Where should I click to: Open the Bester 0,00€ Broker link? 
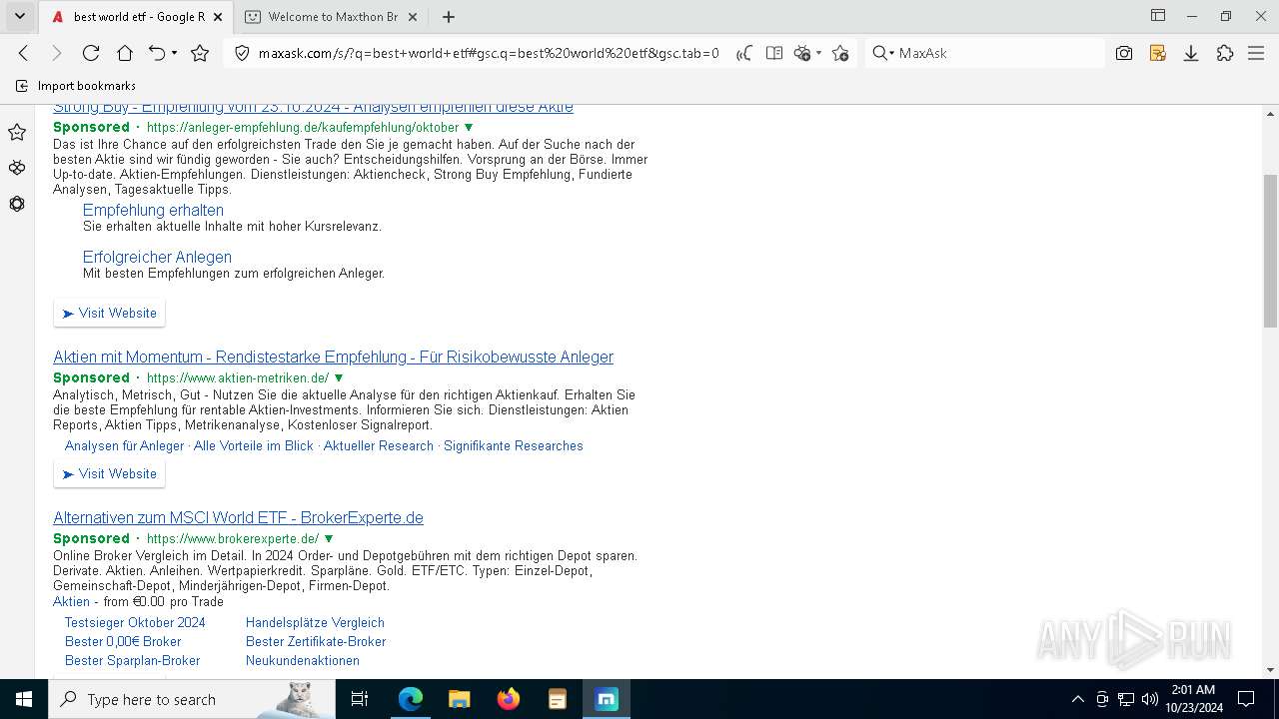click(x=123, y=642)
